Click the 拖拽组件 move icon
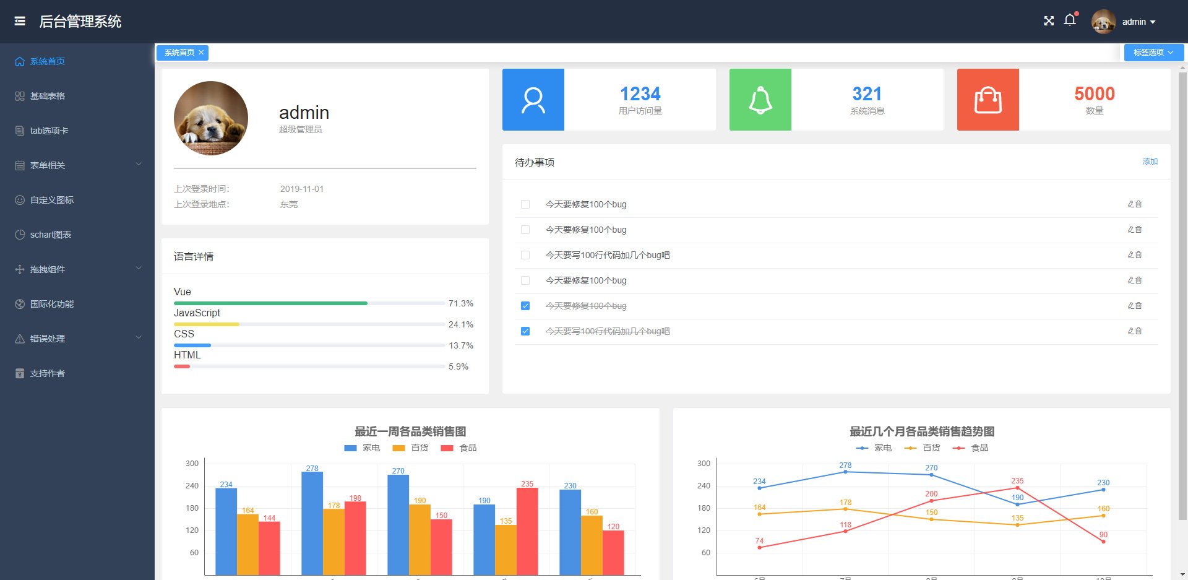Image resolution: width=1188 pixels, height=580 pixels. coord(20,269)
